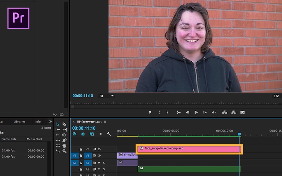Select the Rate Stretch tool
The height and width of the screenshot is (176, 282).
click(58, 151)
